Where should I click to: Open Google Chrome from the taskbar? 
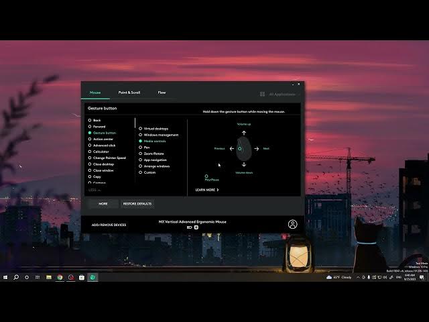pos(60,277)
